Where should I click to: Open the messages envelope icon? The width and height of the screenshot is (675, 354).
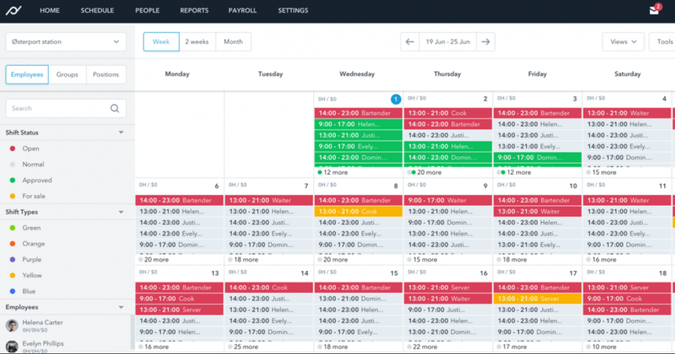654,11
